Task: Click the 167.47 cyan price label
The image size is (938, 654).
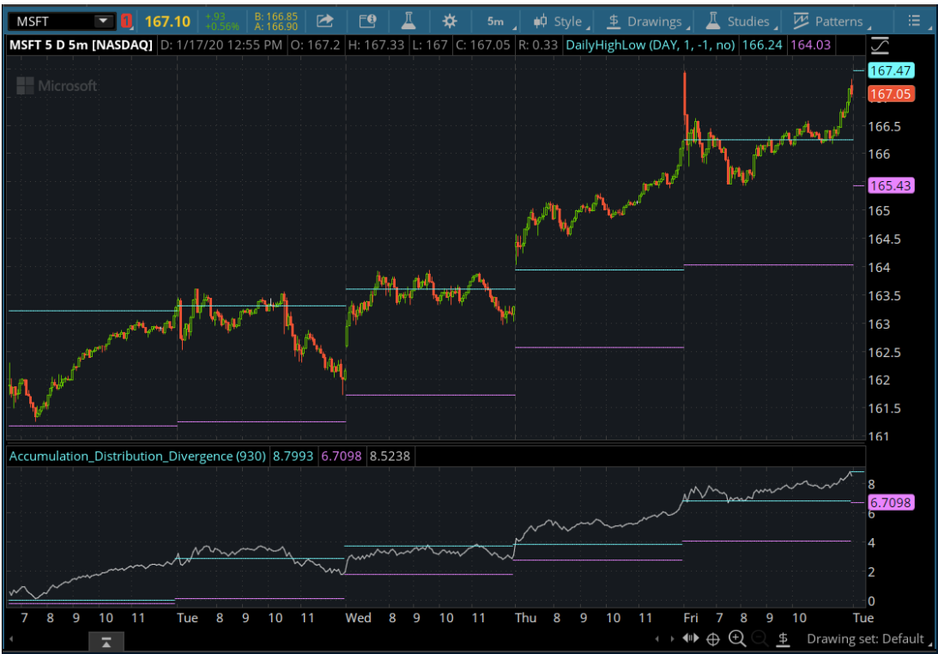Action: pyautogui.click(x=891, y=71)
